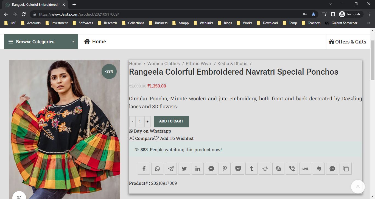Open saved password key icon
This screenshot has height=199, width=375.
304,14
